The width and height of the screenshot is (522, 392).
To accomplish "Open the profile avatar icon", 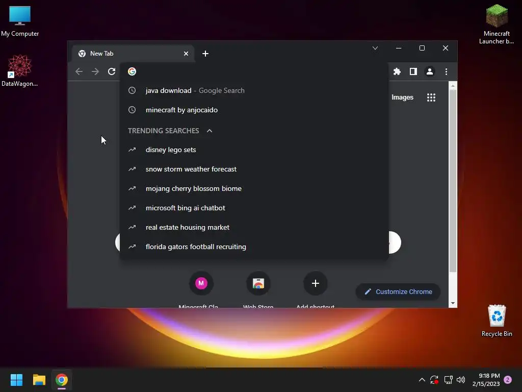I will (x=430, y=71).
